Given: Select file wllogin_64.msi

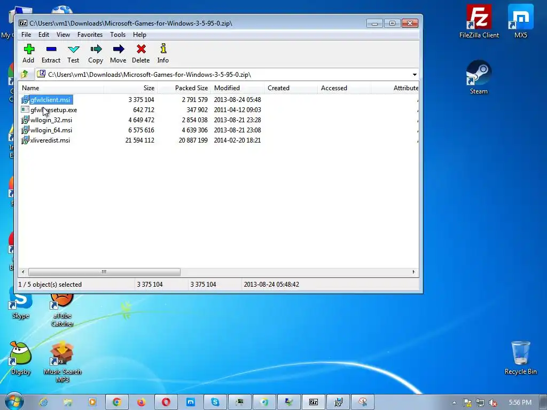Looking at the screenshot, I should point(51,130).
